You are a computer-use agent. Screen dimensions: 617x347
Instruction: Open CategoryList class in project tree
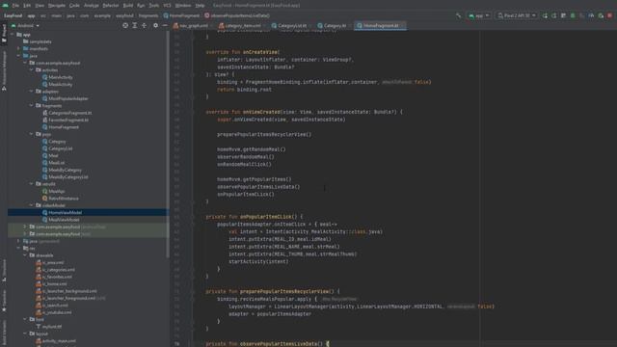[58, 148]
